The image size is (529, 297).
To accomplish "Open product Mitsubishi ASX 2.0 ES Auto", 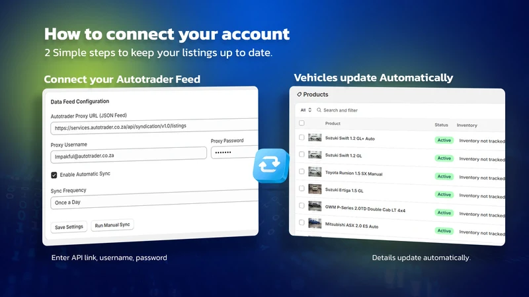I will [x=352, y=225].
